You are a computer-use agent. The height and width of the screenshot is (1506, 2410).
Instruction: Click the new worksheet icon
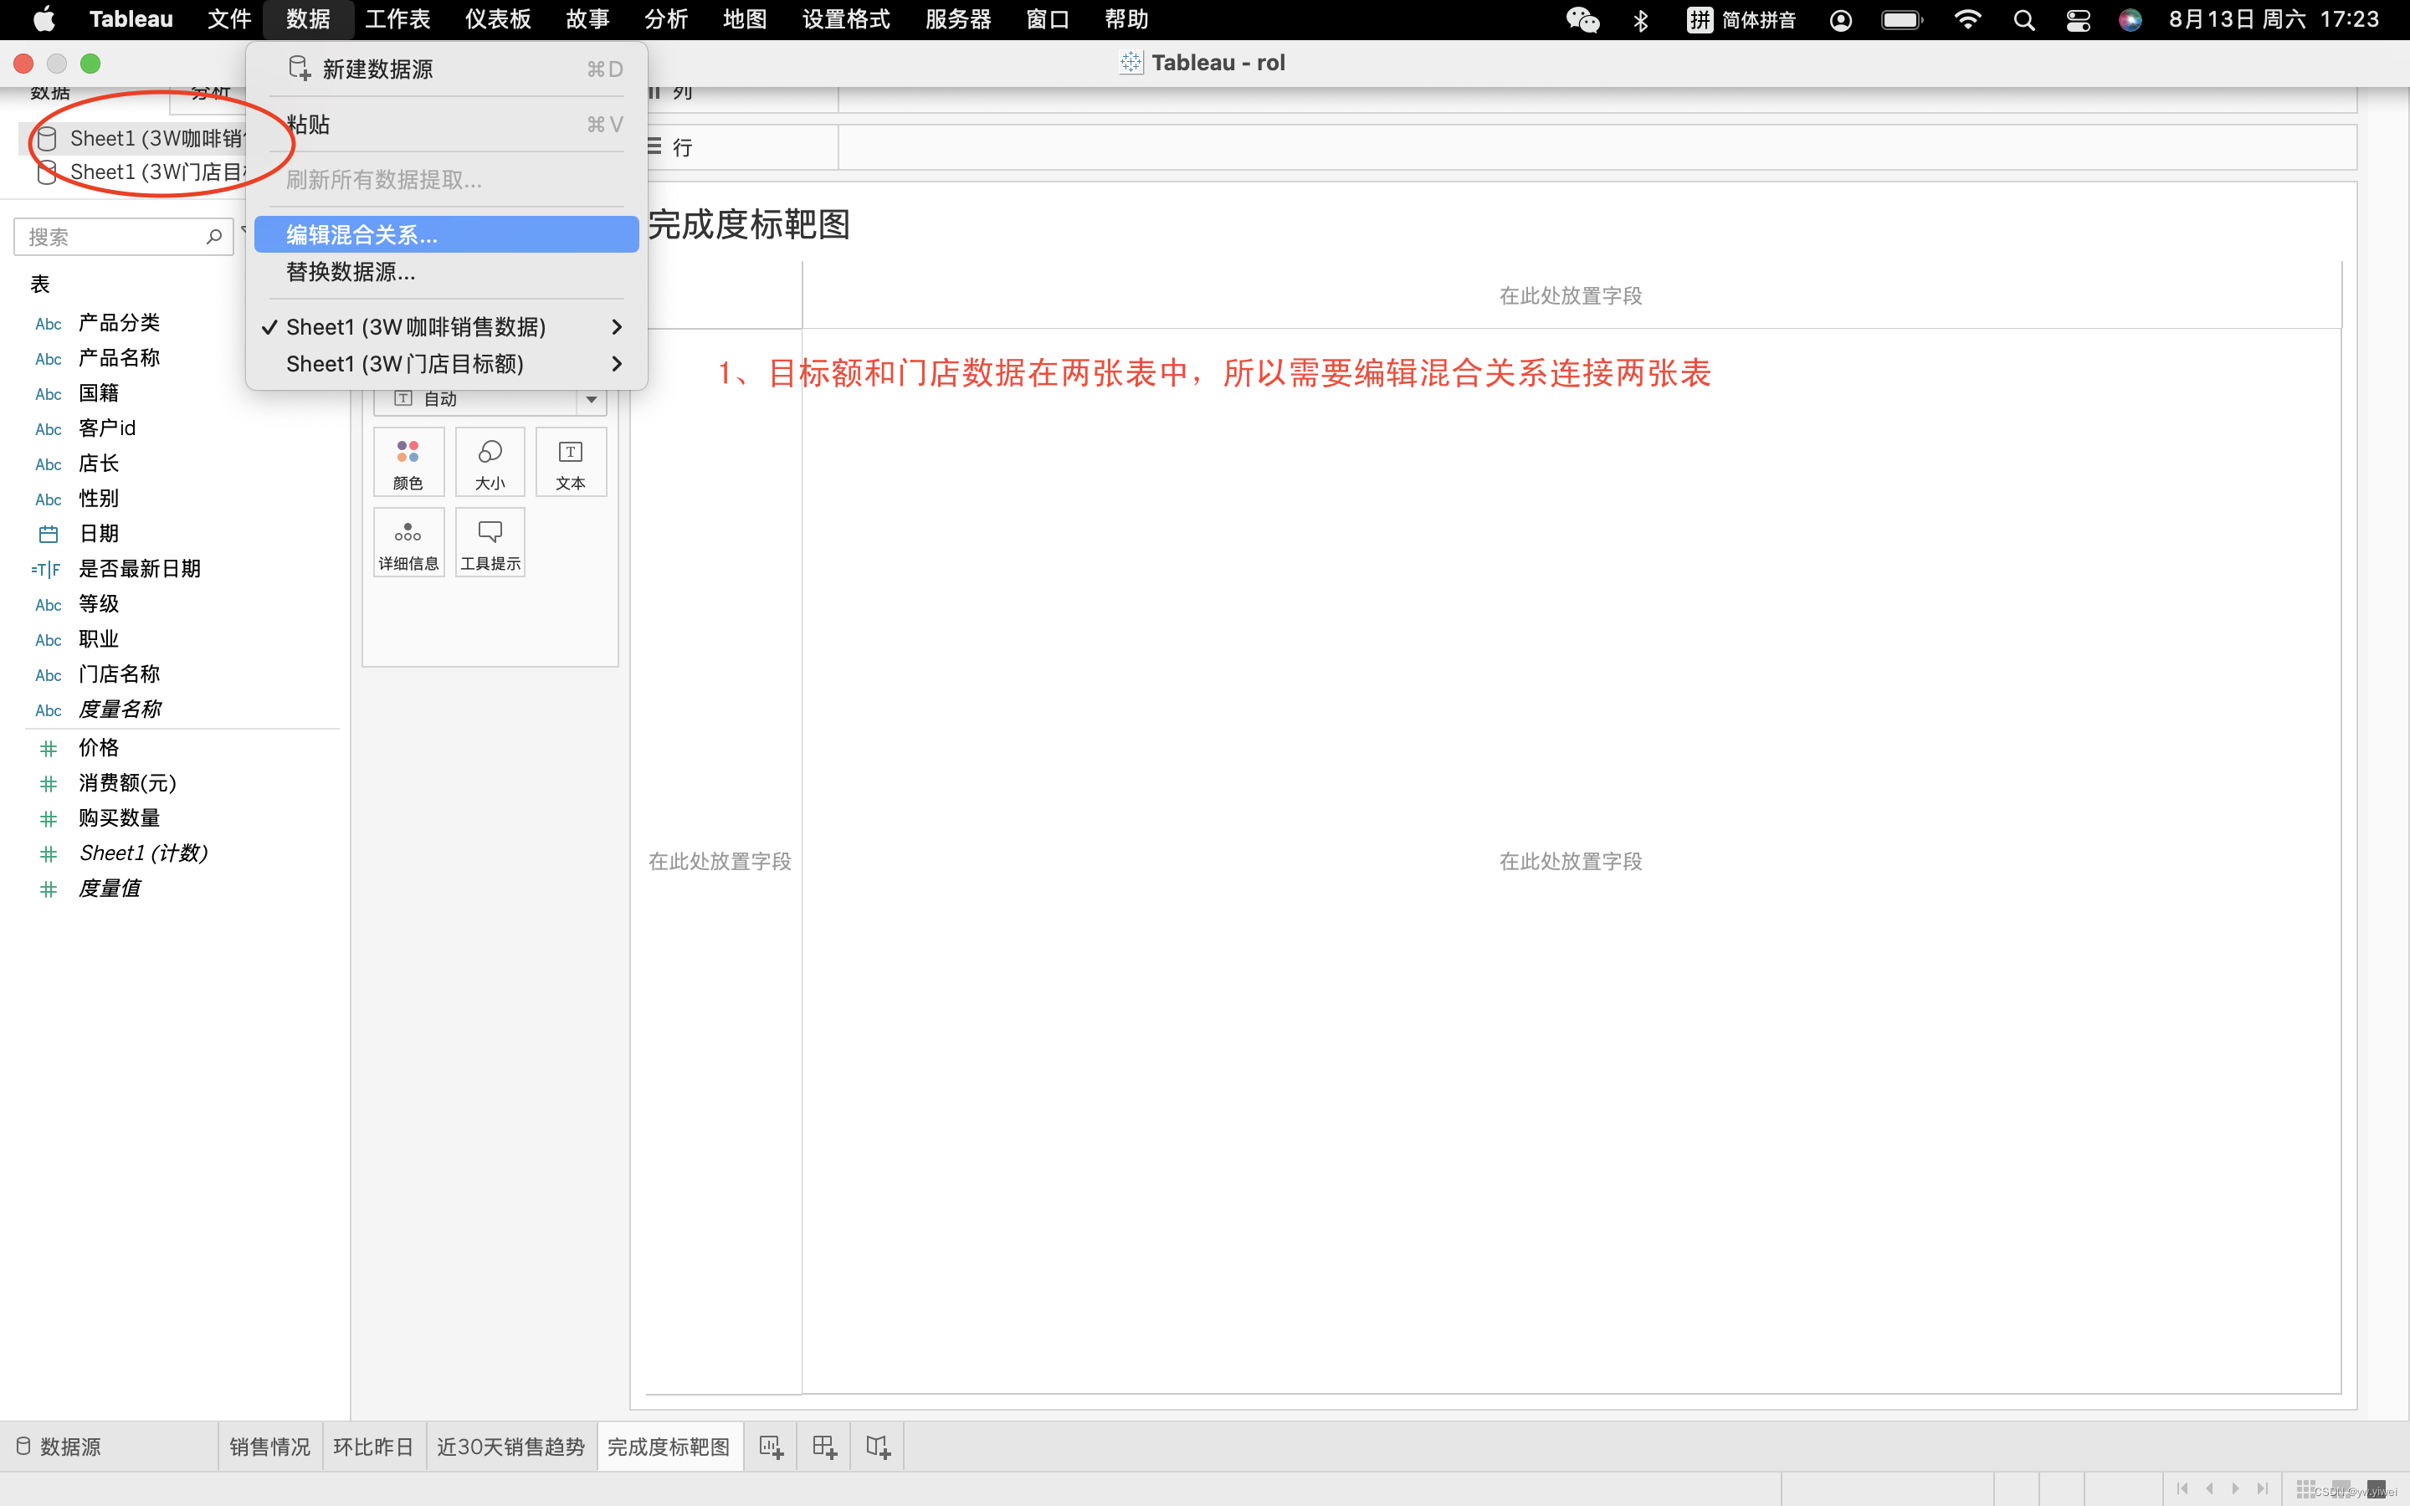pos(772,1447)
